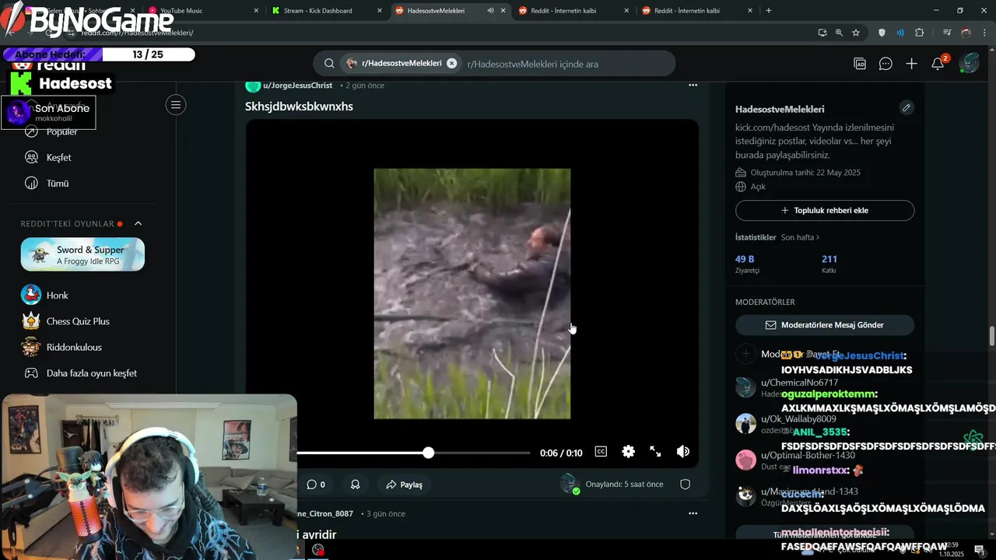Image resolution: width=996 pixels, height=560 pixels.
Task: Click the browser zoom magnifier icon
Action: [x=839, y=33]
